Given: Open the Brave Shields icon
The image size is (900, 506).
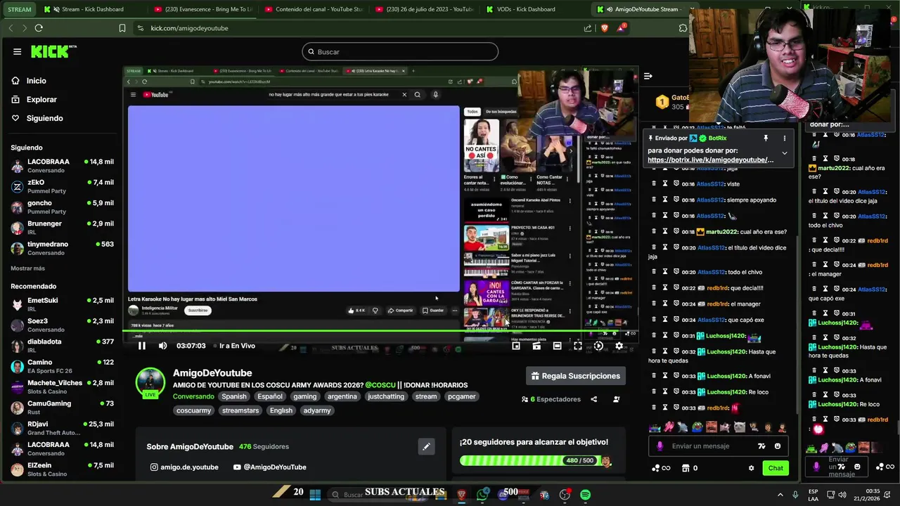Looking at the screenshot, I should pos(605,28).
